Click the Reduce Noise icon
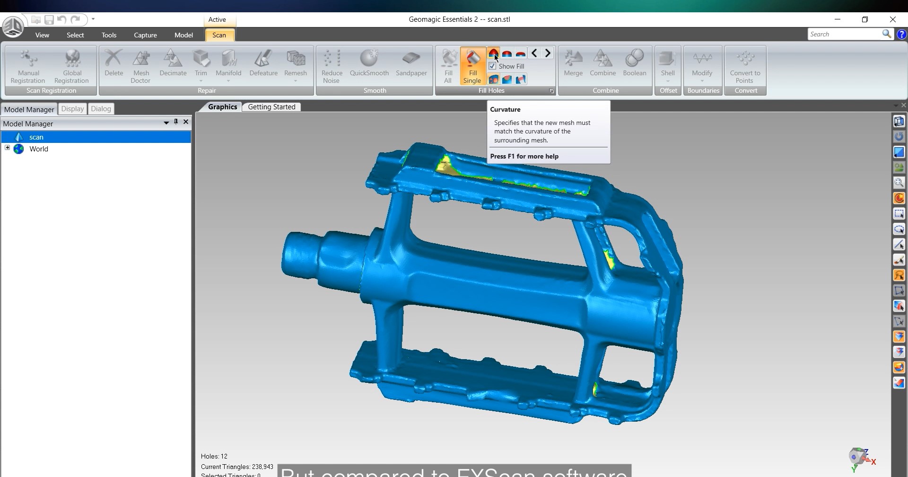Image resolution: width=908 pixels, height=477 pixels. pyautogui.click(x=332, y=66)
